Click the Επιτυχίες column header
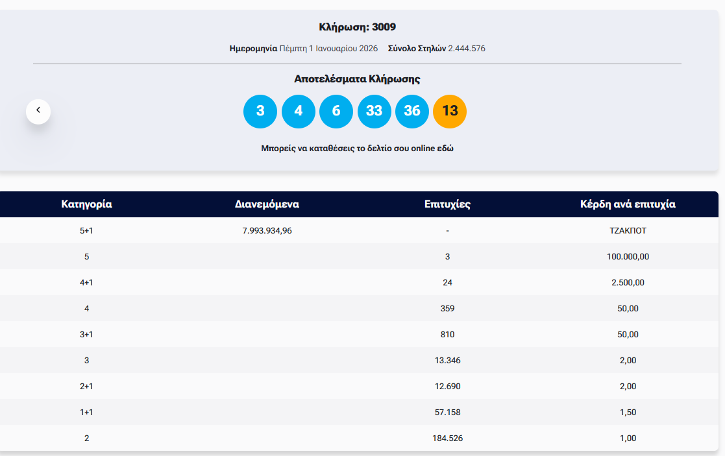The height and width of the screenshot is (456, 725). 447,204
